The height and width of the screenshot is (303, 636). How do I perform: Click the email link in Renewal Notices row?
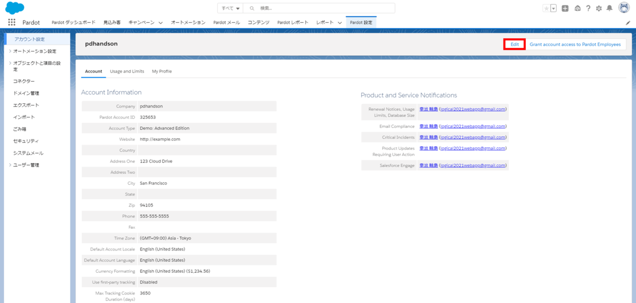tap(473, 109)
